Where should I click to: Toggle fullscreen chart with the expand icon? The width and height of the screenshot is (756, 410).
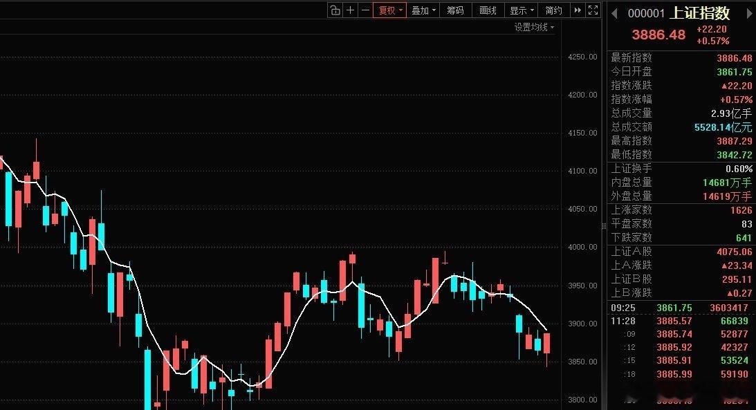pyautogui.click(x=593, y=10)
